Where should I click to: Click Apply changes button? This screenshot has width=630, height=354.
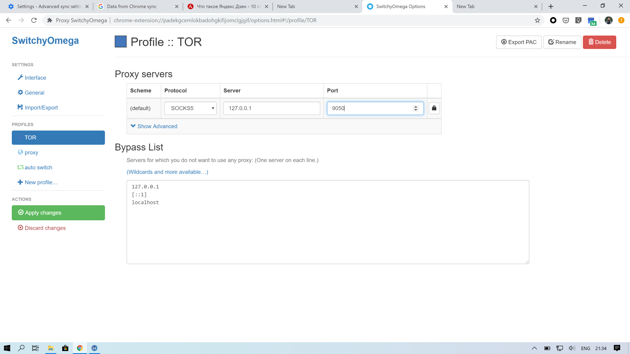pyautogui.click(x=58, y=213)
